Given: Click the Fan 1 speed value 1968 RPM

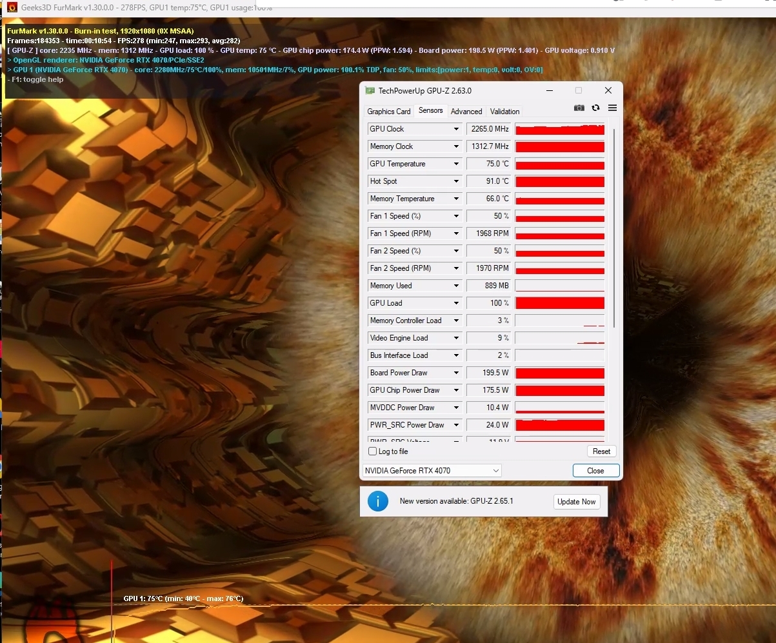Looking at the screenshot, I should click(489, 233).
